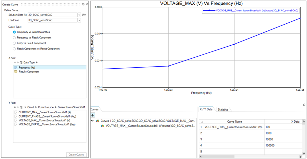Image resolution: width=307 pixels, height=159 pixels.
Task: Click Current source in Y-Axis breadcrumb
Action: tap(45, 107)
